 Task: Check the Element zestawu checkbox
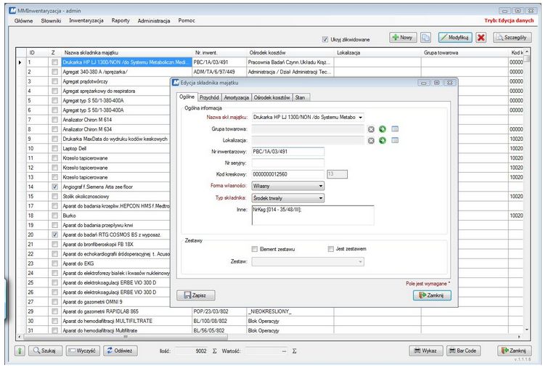pos(255,249)
